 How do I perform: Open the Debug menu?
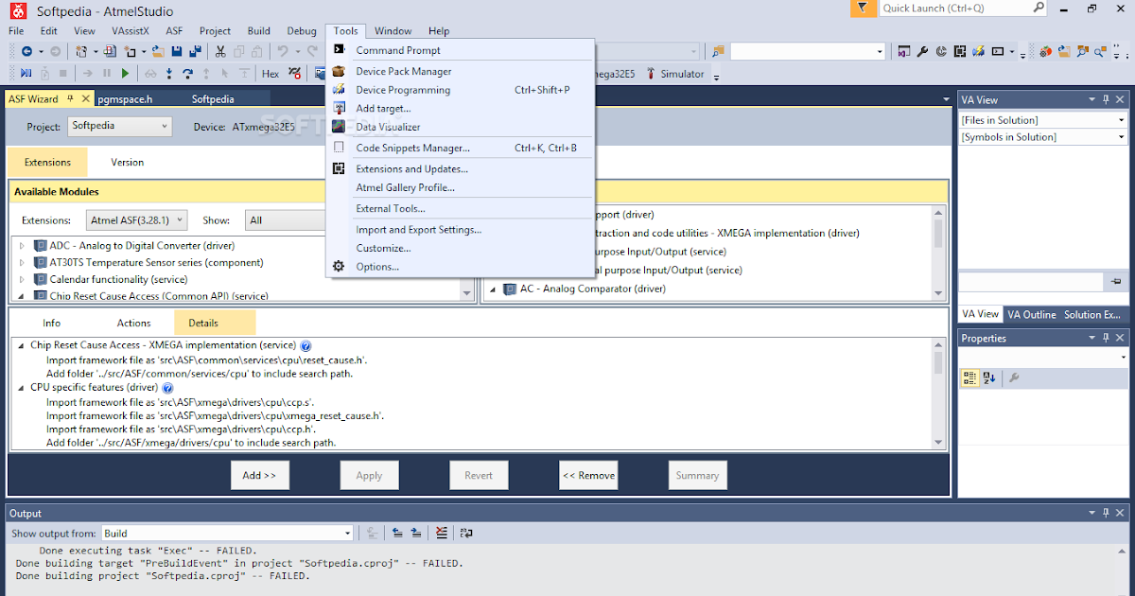[302, 31]
